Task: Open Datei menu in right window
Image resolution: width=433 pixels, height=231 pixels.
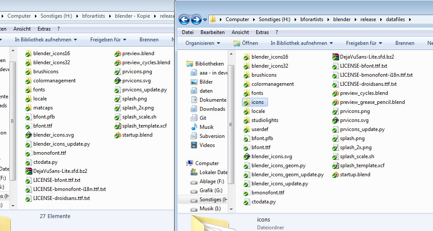Action: pos(188,32)
